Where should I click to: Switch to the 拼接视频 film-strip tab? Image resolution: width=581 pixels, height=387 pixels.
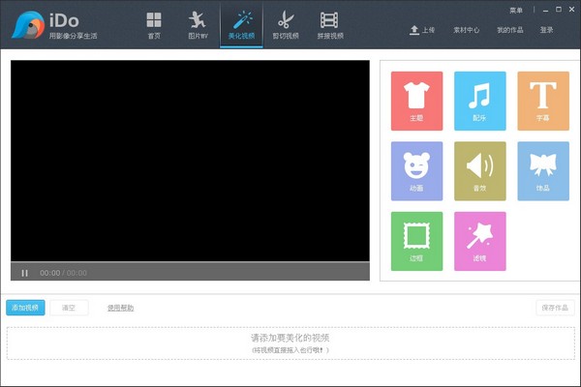pos(329,25)
